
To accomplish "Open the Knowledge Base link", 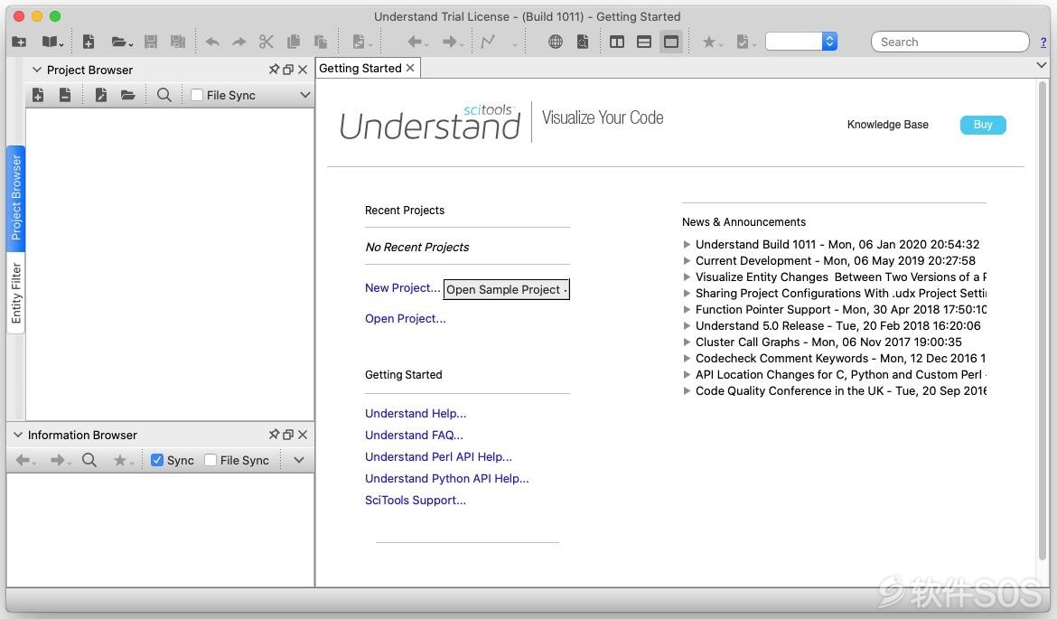I will tap(888, 125).
